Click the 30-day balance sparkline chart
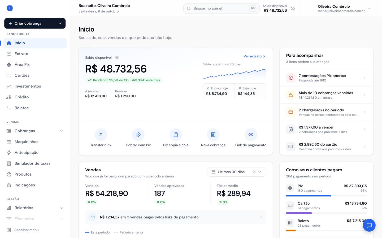 point(234,74)
